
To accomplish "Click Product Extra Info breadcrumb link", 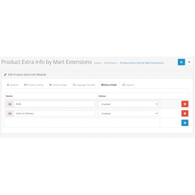I will (x=142, y=63).
